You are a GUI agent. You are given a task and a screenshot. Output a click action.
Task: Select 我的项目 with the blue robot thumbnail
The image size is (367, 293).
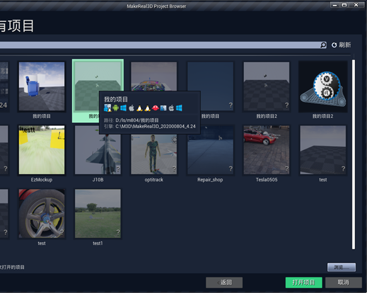coord(42,90)
